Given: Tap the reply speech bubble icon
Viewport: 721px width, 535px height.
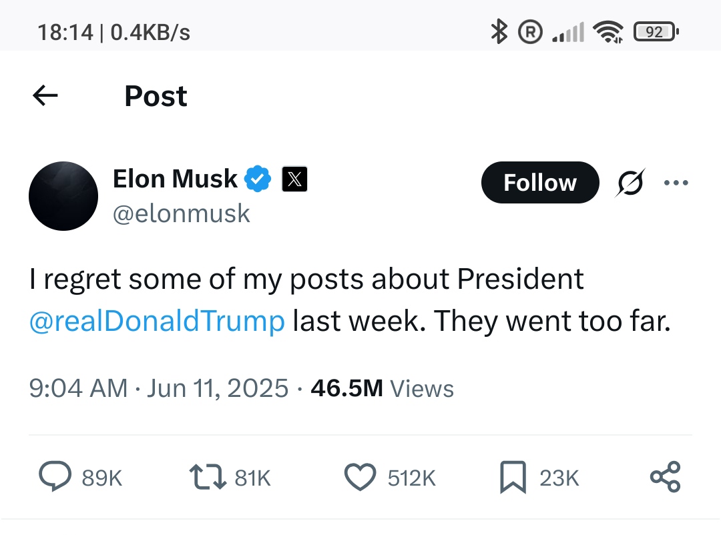Looking at the screenshot, I should pyautogui.click(x=55, y=477).
